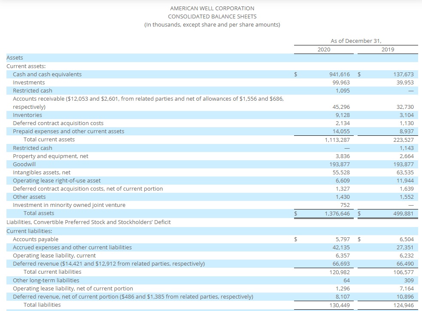Click 'Investment in minority owned joint venture'
Viewport: 422px width, 311px height.
pyautogui.click(x=69, y=205)
